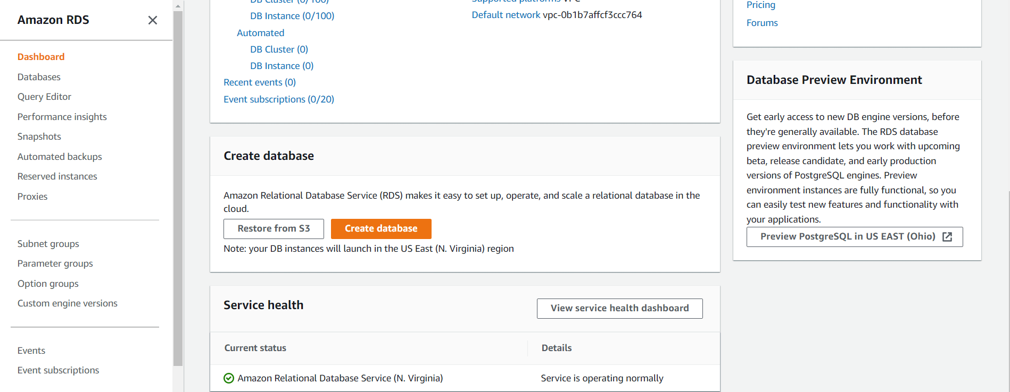Click the sidebar scroll up arrow

pos(178,6)
